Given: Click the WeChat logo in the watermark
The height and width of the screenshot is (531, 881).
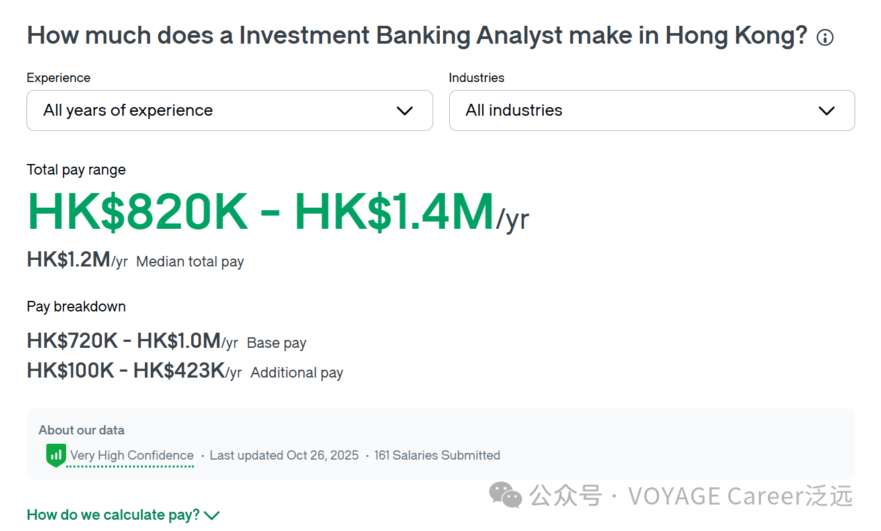Looking at the screenshot, I should click(x=505, y=494).
